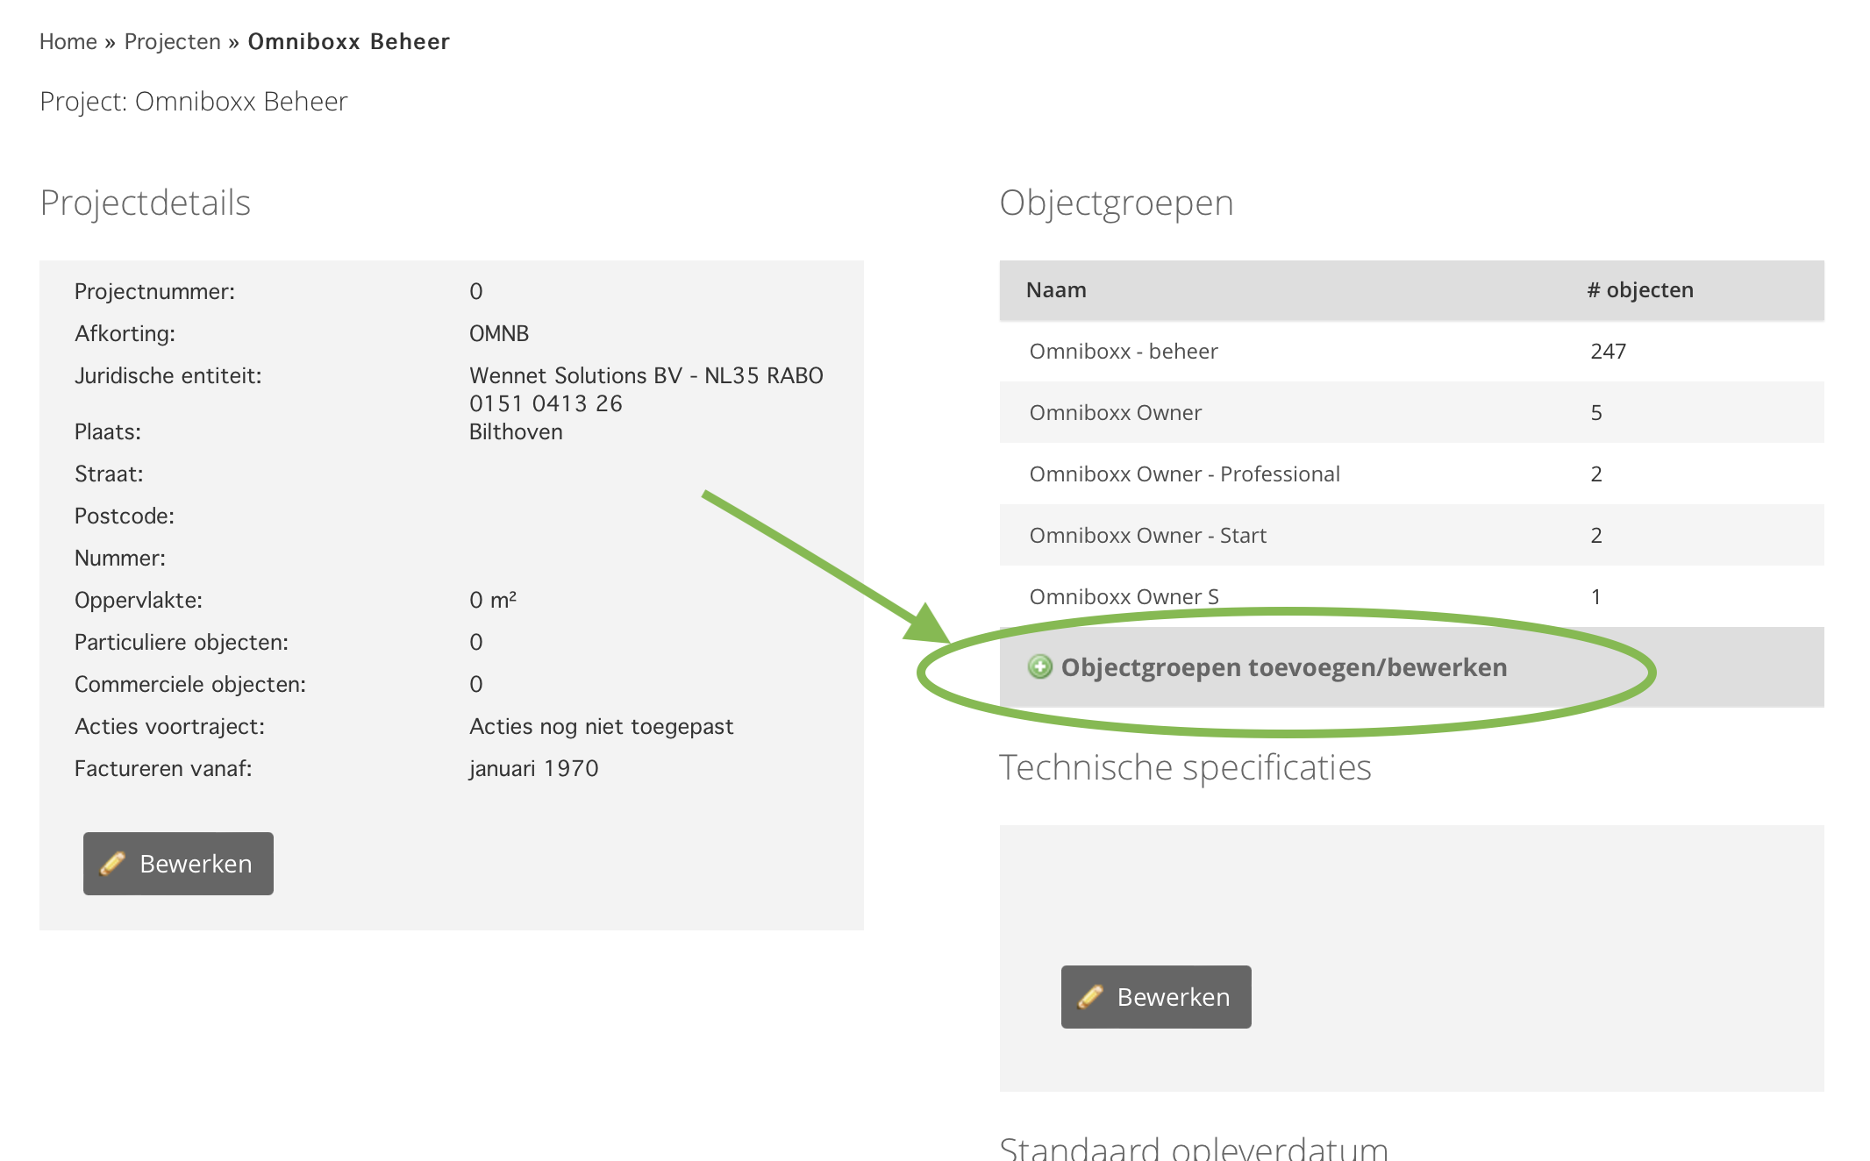Viewport: 1870px width, 1161px height.
Task: Click the 247 objects count
Action: tap(1608, 352)
